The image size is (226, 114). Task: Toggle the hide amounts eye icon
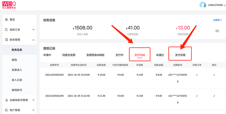217,31
